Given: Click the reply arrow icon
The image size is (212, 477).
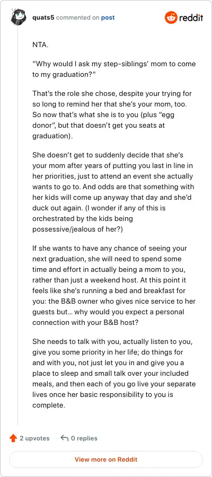Looking at the screenshot, I should 64,438.
